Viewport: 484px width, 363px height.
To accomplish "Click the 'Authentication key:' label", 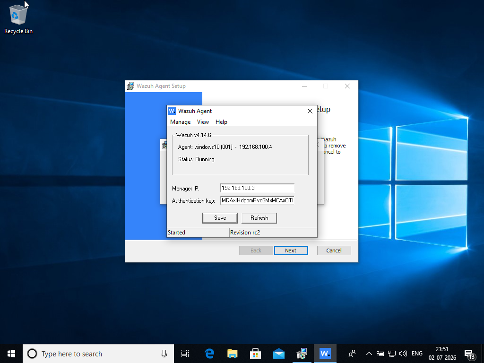I will click(x=193, y=201).
